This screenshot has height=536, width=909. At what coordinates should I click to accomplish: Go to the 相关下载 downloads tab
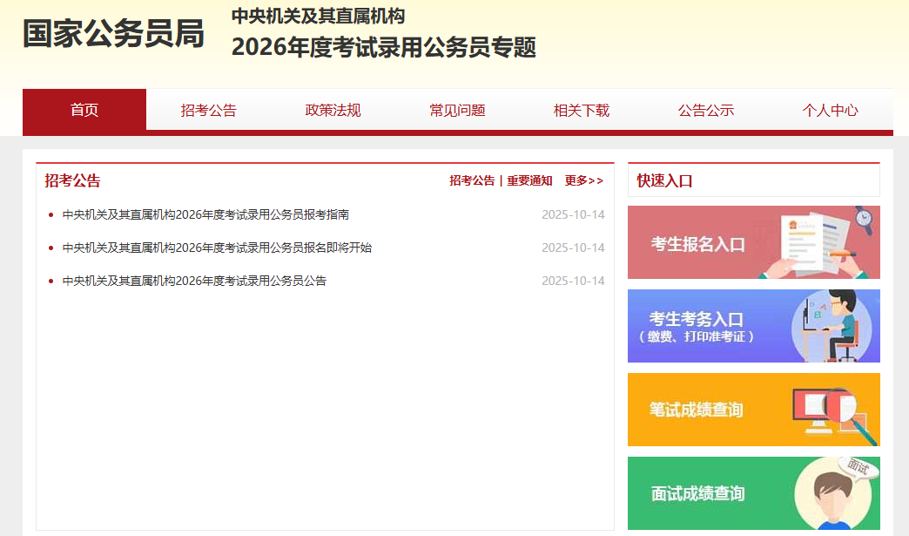581,110
